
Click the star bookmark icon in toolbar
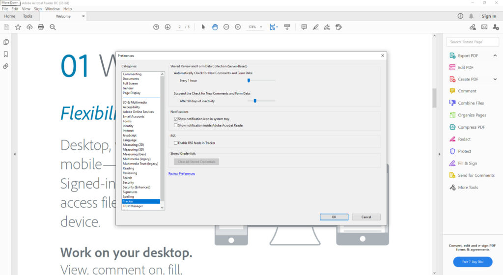18,27
